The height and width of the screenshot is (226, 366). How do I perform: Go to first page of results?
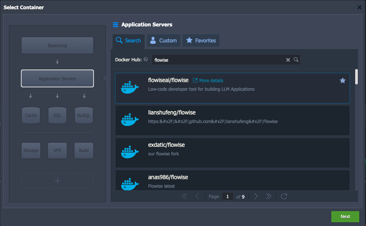click(x=184, y=196)
